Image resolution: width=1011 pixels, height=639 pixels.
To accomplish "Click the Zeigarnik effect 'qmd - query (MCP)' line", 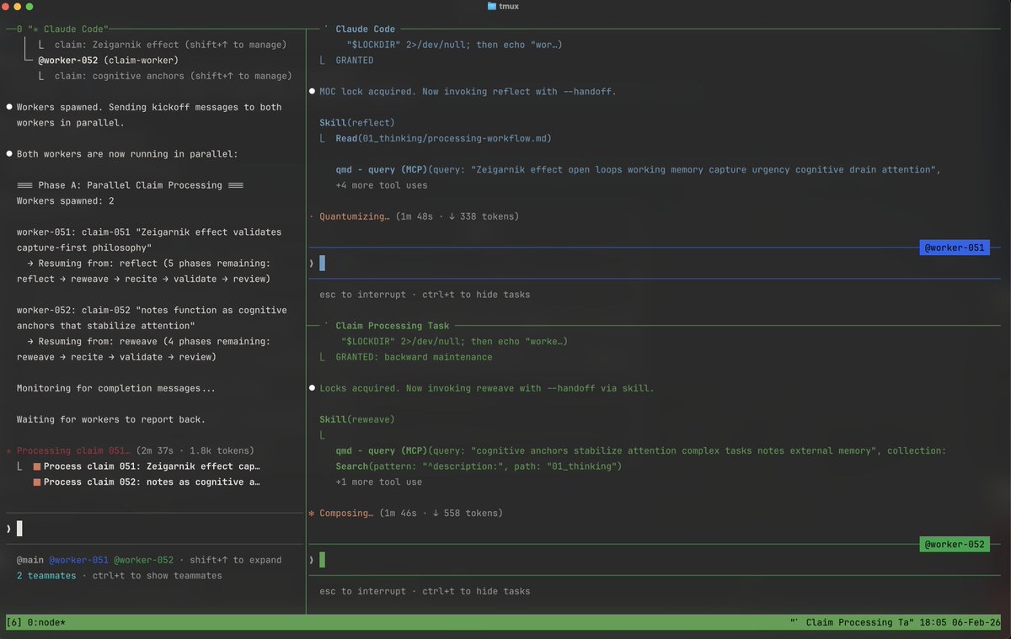I will click(x=638, y=170).
